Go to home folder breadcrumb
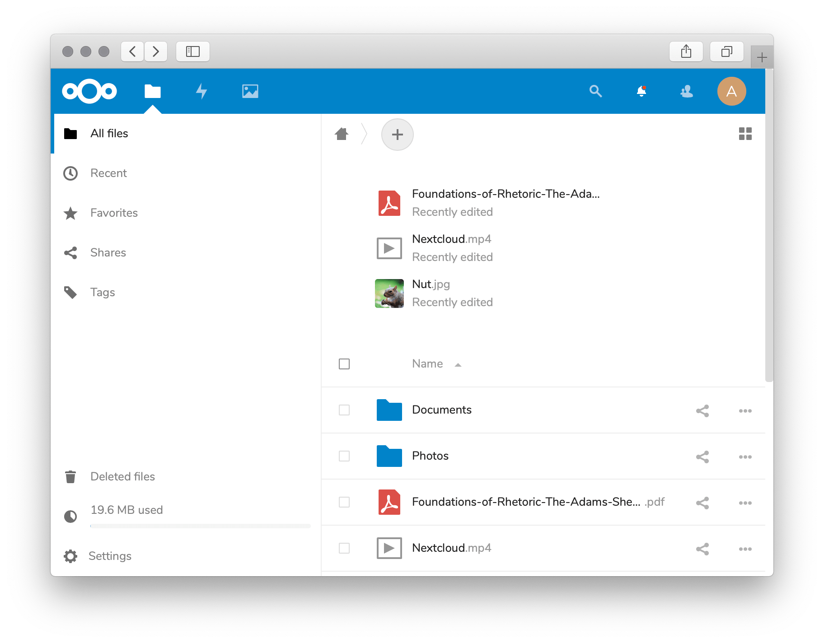This screenshot has width=824, height=643. point(342,134)
